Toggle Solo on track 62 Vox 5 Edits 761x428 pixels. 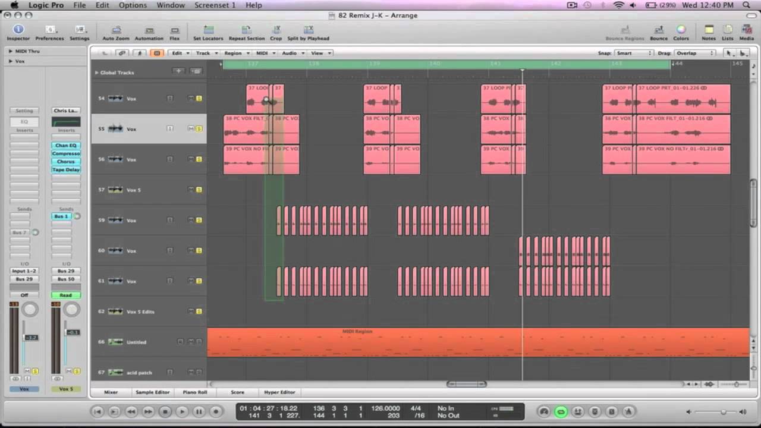click(199, 311)
